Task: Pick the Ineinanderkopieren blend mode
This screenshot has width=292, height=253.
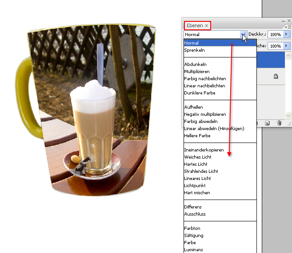Action: click(204, 150)
